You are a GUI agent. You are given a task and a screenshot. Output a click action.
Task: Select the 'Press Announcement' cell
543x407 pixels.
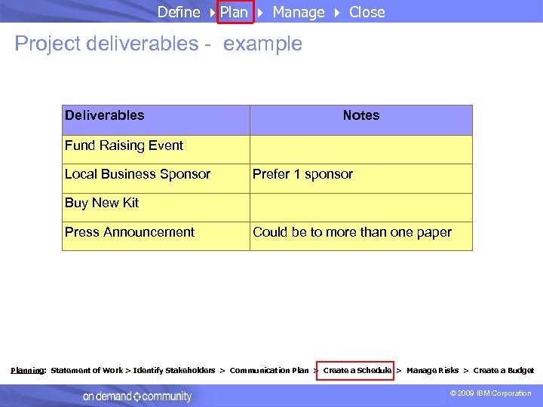click(x=156, y=237)
